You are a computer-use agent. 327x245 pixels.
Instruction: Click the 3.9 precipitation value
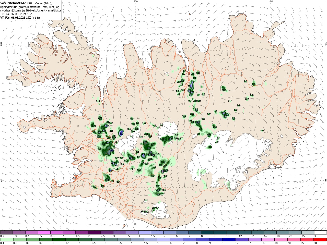pyautogui.click(x=233, y=118)
